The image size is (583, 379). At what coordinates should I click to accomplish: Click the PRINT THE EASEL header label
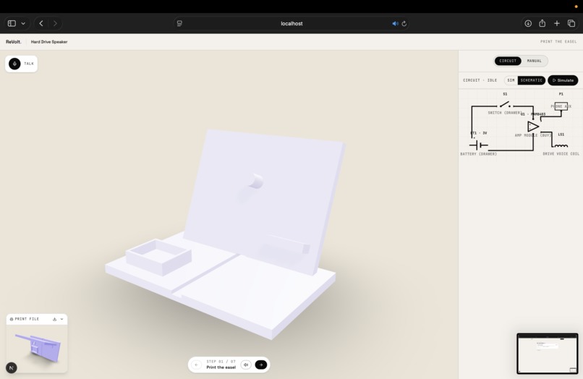point(558,42)
